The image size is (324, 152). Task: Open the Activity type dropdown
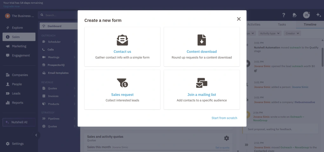coord(270,33)
